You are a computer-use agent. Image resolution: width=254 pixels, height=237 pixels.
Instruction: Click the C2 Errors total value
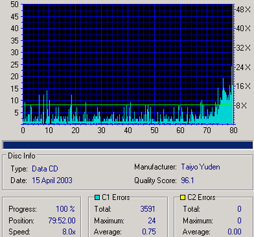point(239,209)
